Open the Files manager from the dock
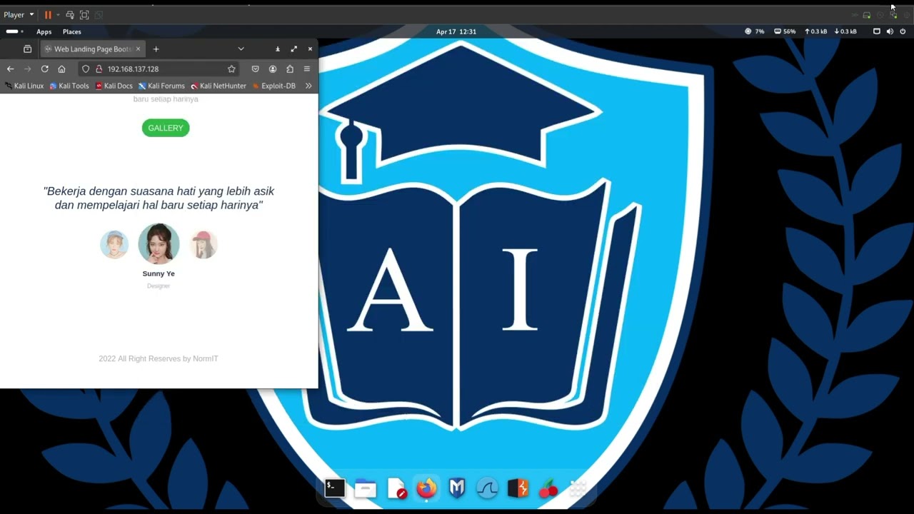The image size is (914, 514). pos(366,488)
